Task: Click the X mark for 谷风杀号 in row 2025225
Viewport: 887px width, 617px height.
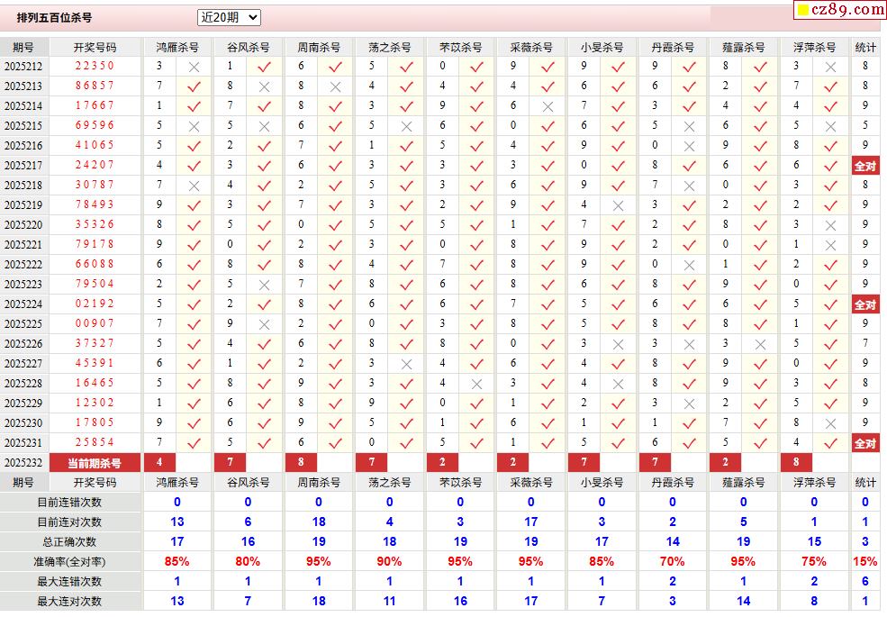Action: 264,324
